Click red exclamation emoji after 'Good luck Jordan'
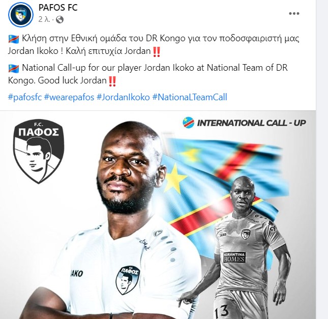Screen dimensions: 328x319 coord(112,81)
